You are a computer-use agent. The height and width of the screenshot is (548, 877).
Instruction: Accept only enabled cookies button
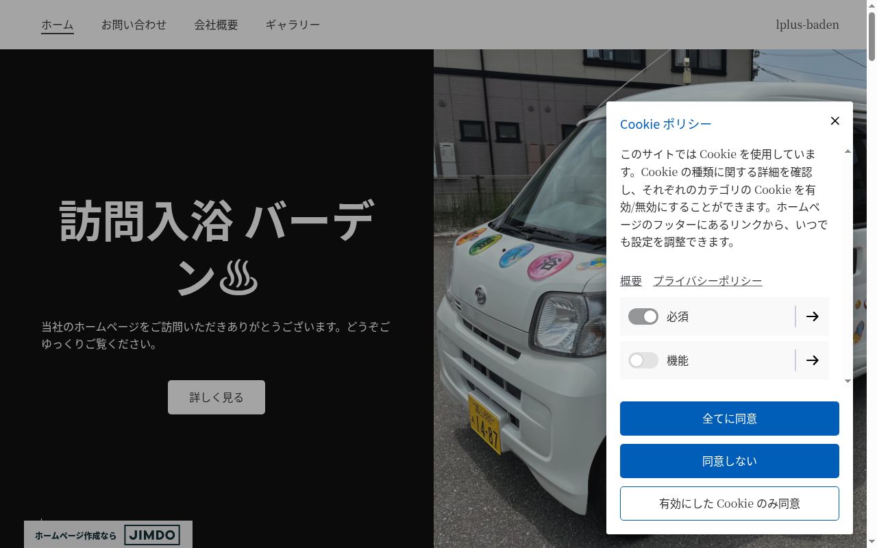click(730, 503)
